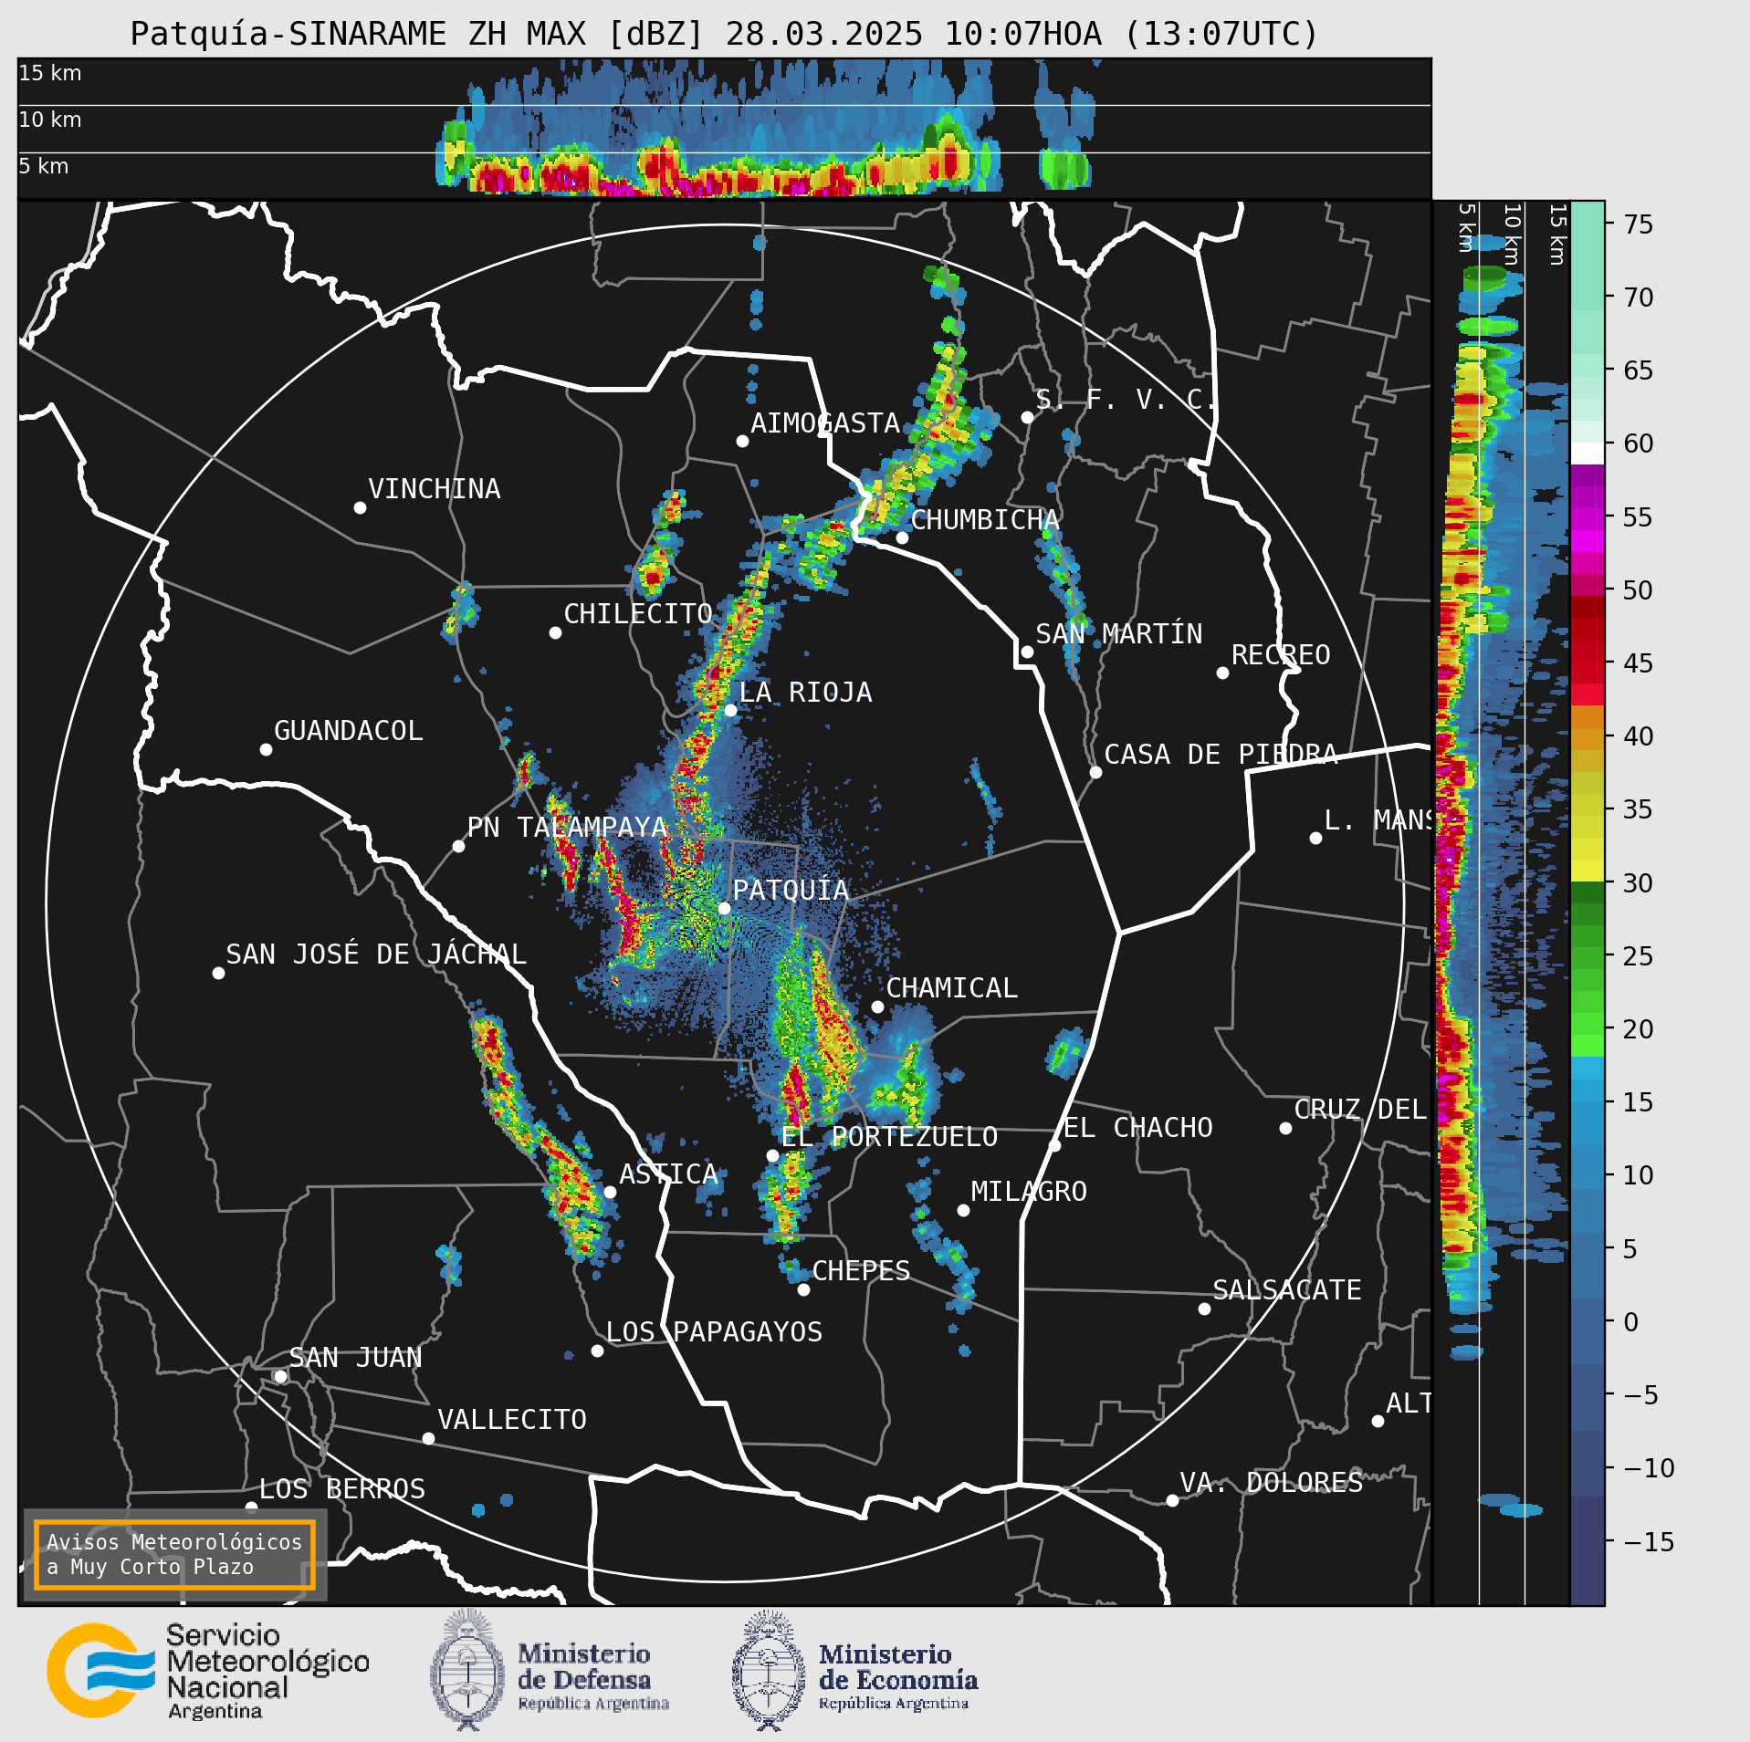Click the CHEPES city marker dot
The width and height of the screenshot is (1750, 1742).
coord(803,1289)
